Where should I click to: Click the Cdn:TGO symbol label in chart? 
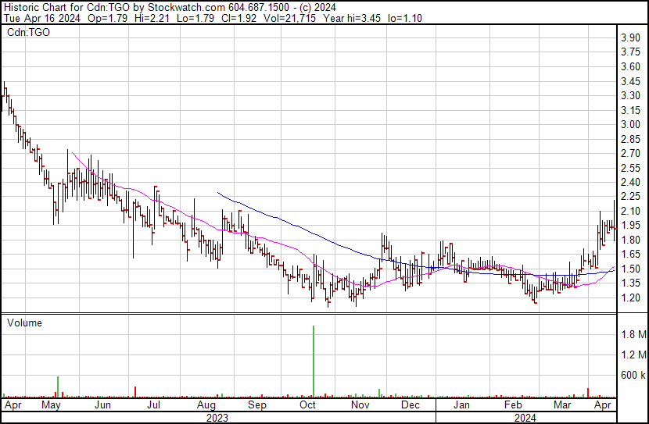29,33
